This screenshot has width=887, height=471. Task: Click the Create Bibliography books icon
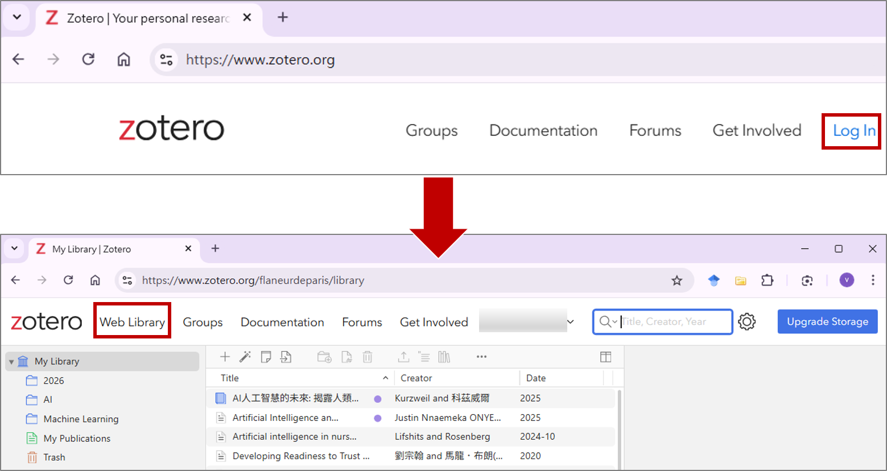point(444,357)
